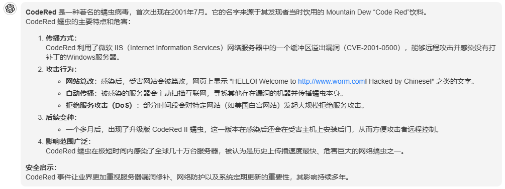The width and height of the screenshot is (505, 189).
Task: Click the ChatGPT logo avatar icon
Action: click(x=10, y=9)
